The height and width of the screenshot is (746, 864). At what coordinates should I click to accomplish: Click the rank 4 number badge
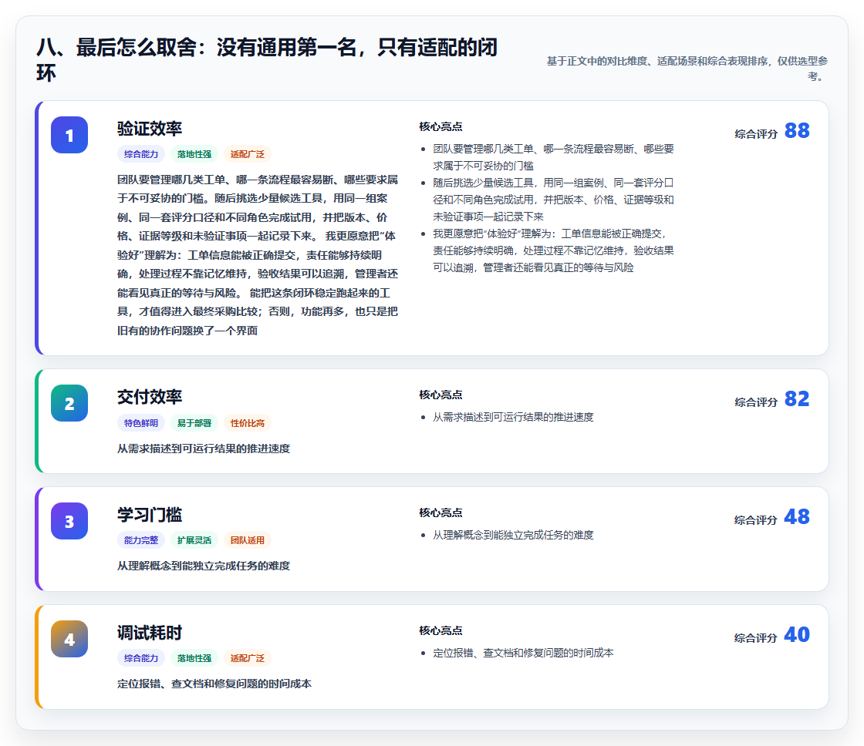point(69,639)
